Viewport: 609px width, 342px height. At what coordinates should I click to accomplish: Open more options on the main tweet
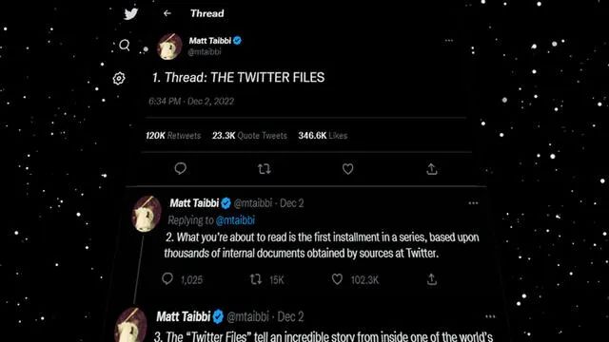(449, 40)
